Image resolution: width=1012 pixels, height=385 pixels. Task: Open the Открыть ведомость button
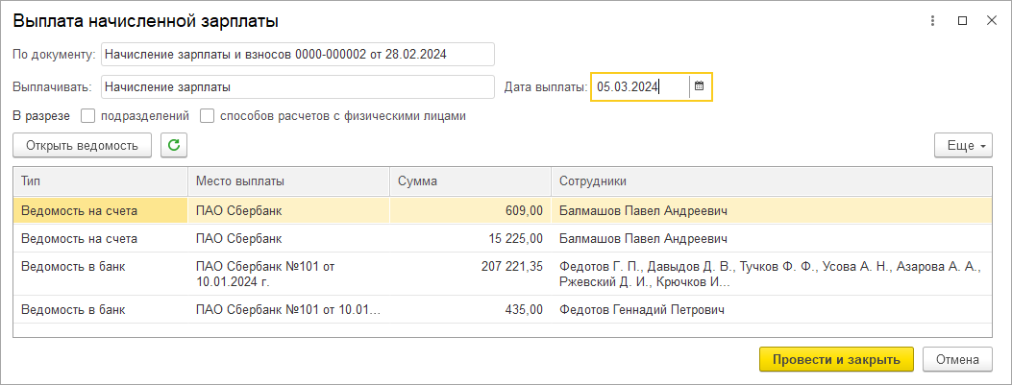82,145
